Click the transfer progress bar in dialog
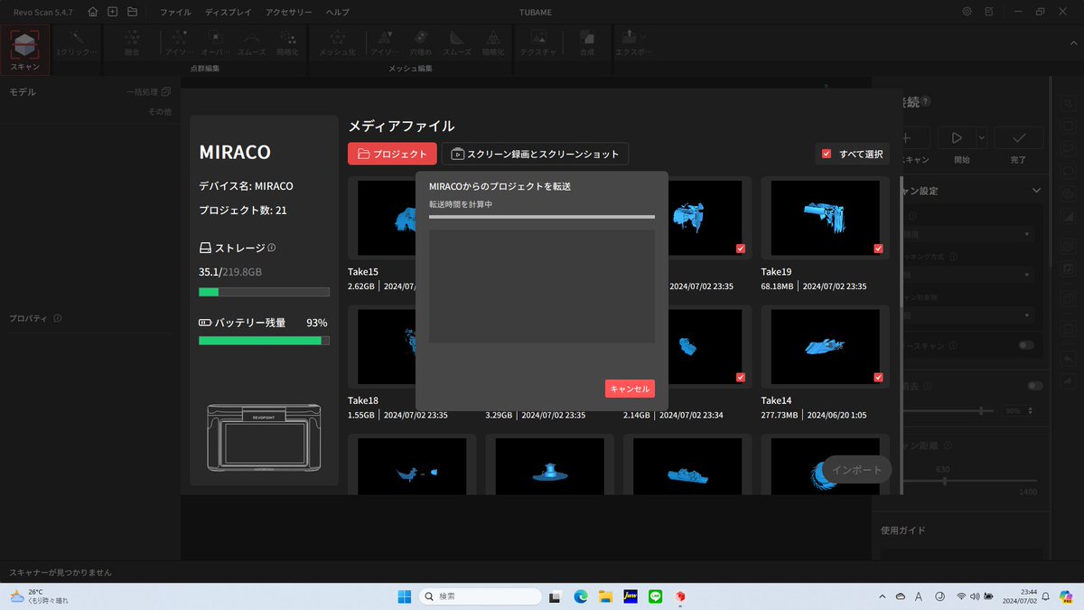This screenshot has height=610, width=1084. coord(542,217)
